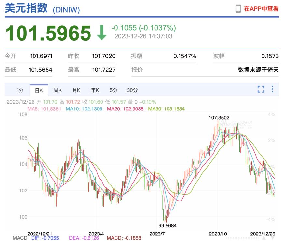Click the faint down triangle below the chart
Screen dimensions: 283x241
[273, 238]
